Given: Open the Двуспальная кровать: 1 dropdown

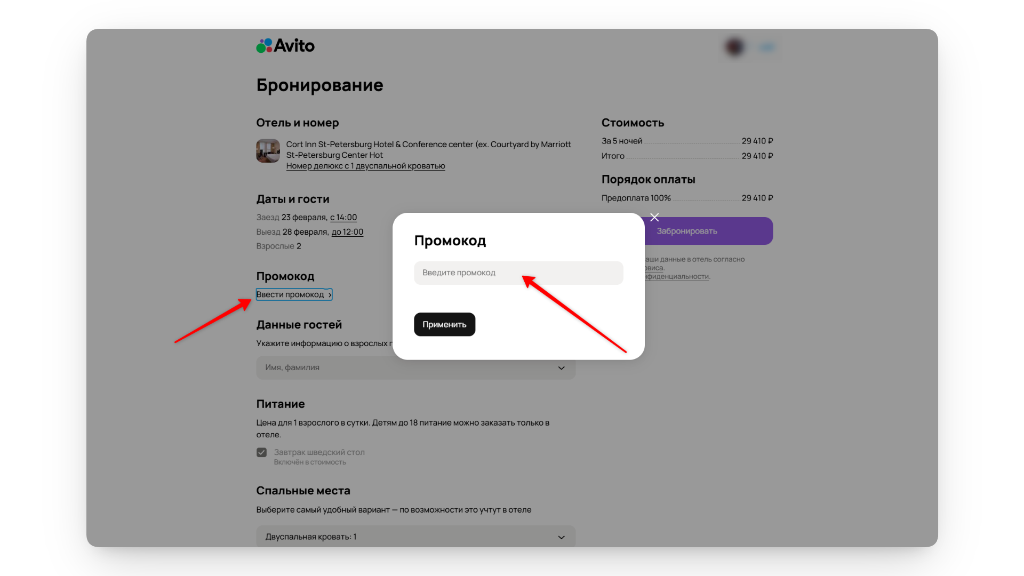Looking at the screenshot, I should click(415, 537).
